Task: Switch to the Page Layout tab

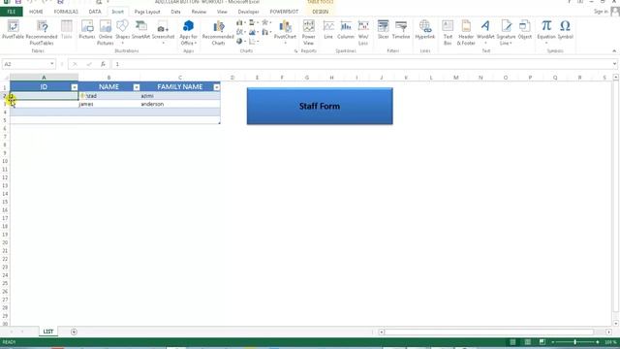Action: click(147, 12)
